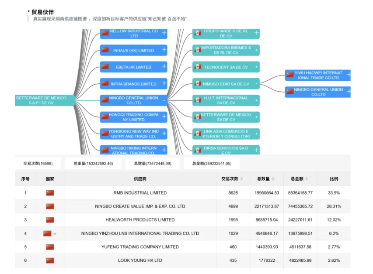Open HEALWORTH PRODUCTS LIMITED supplier entry

140,220
